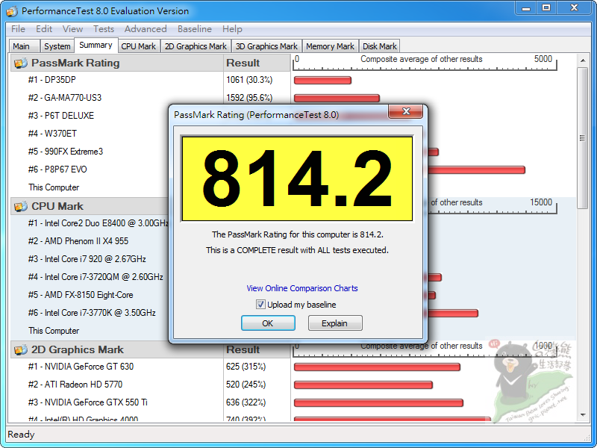Open the Help menu
This screenshot has width=597, height=448.
232,29
